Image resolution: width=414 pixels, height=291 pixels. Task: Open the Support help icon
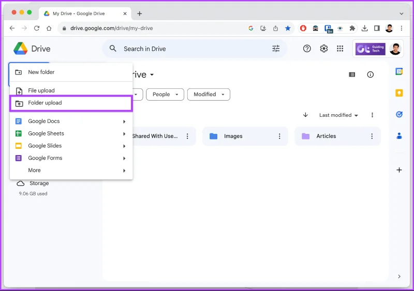point(307,49)
